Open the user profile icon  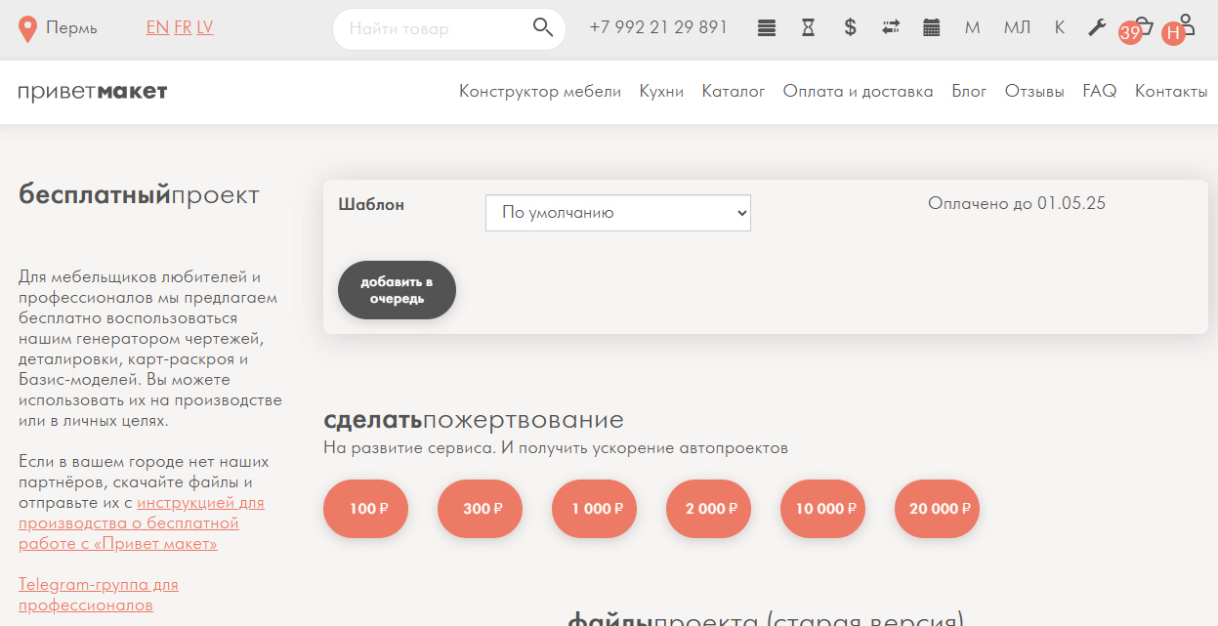pos(1185,23)
